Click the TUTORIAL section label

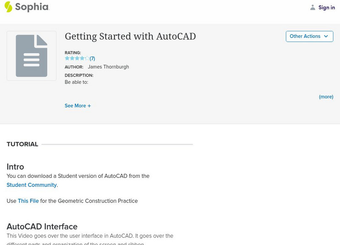[23, 144]
